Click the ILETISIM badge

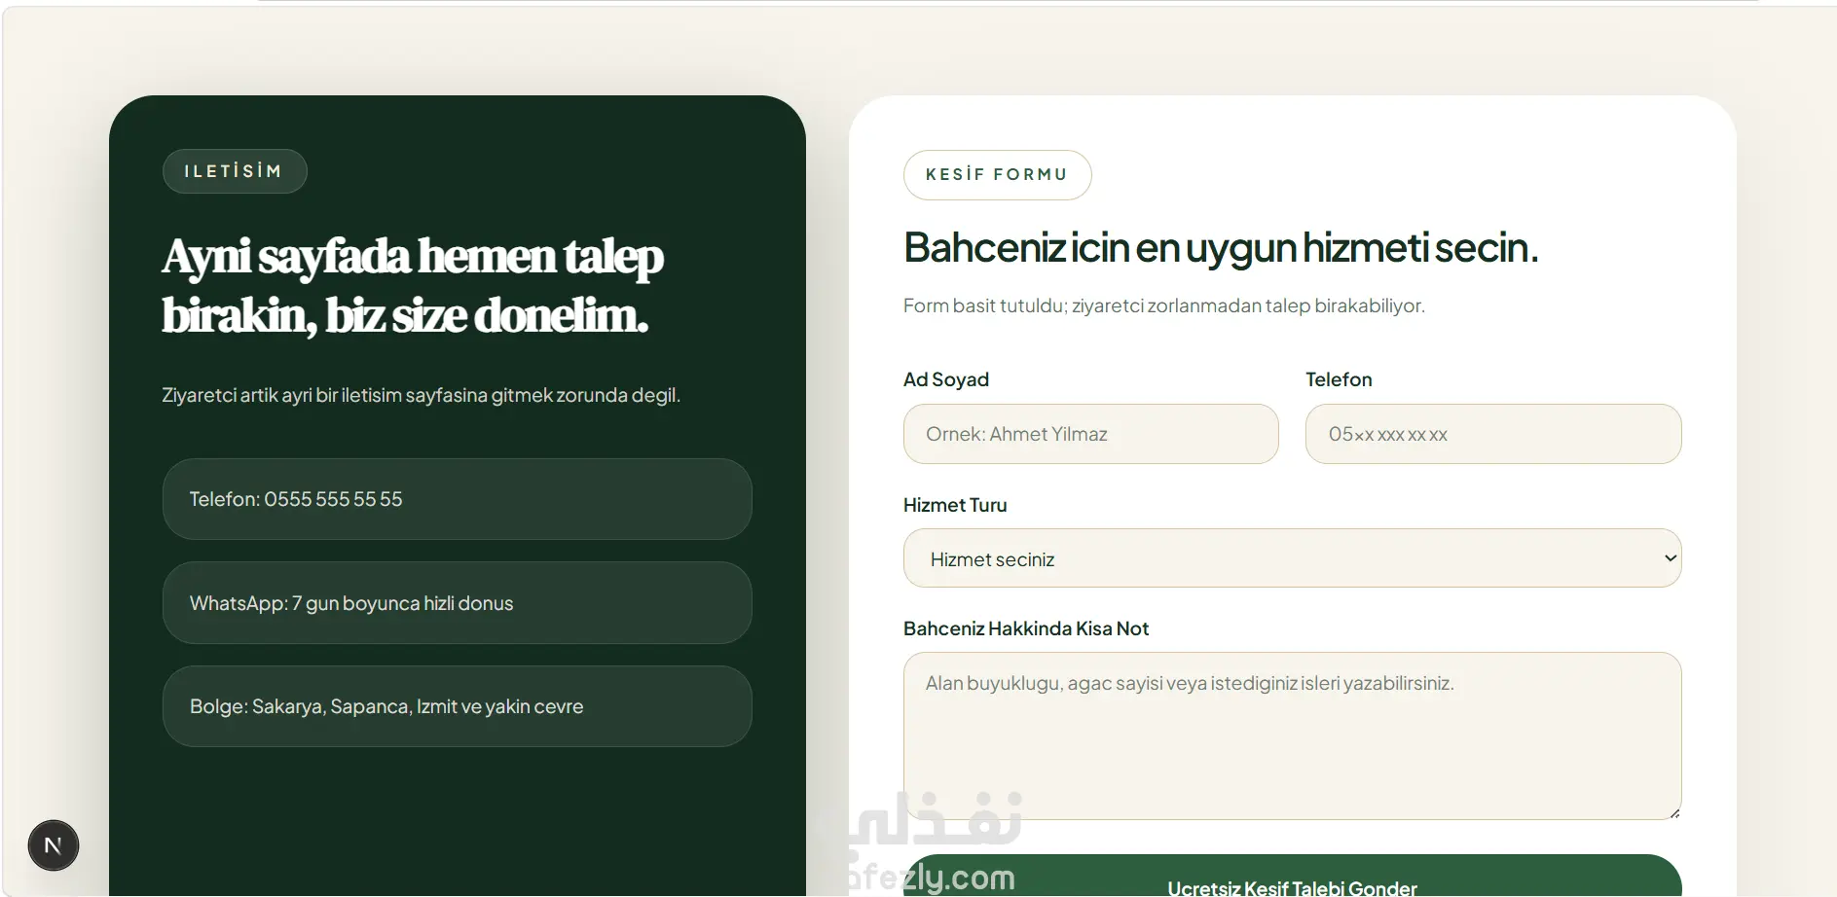pos(235,171)
